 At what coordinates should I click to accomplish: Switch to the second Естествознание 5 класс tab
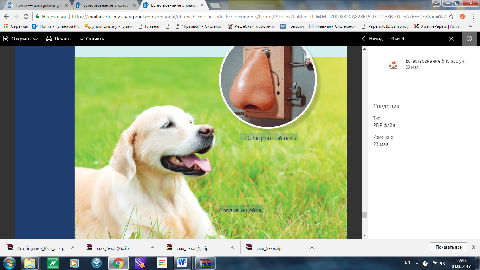tap(106, 5)
